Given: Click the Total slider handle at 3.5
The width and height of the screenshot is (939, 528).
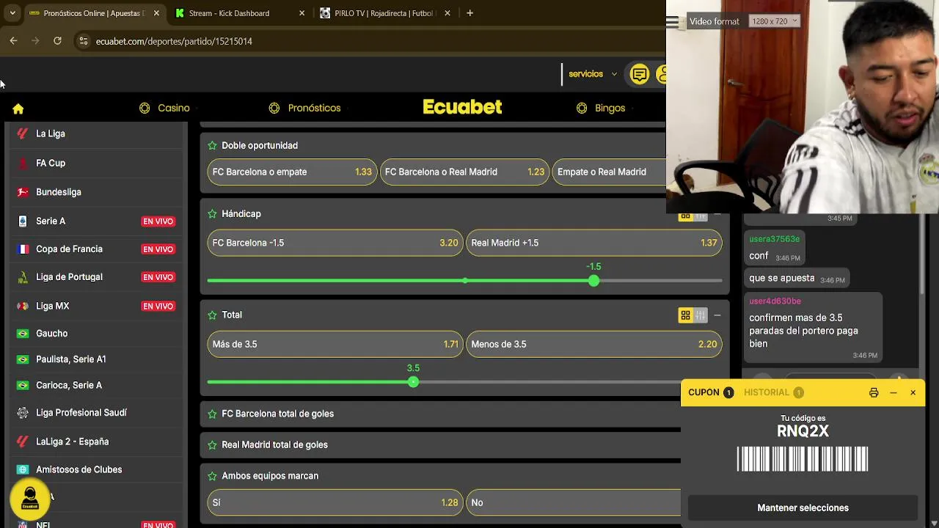Looking at the screenshot, I should [x=413, y=382].
